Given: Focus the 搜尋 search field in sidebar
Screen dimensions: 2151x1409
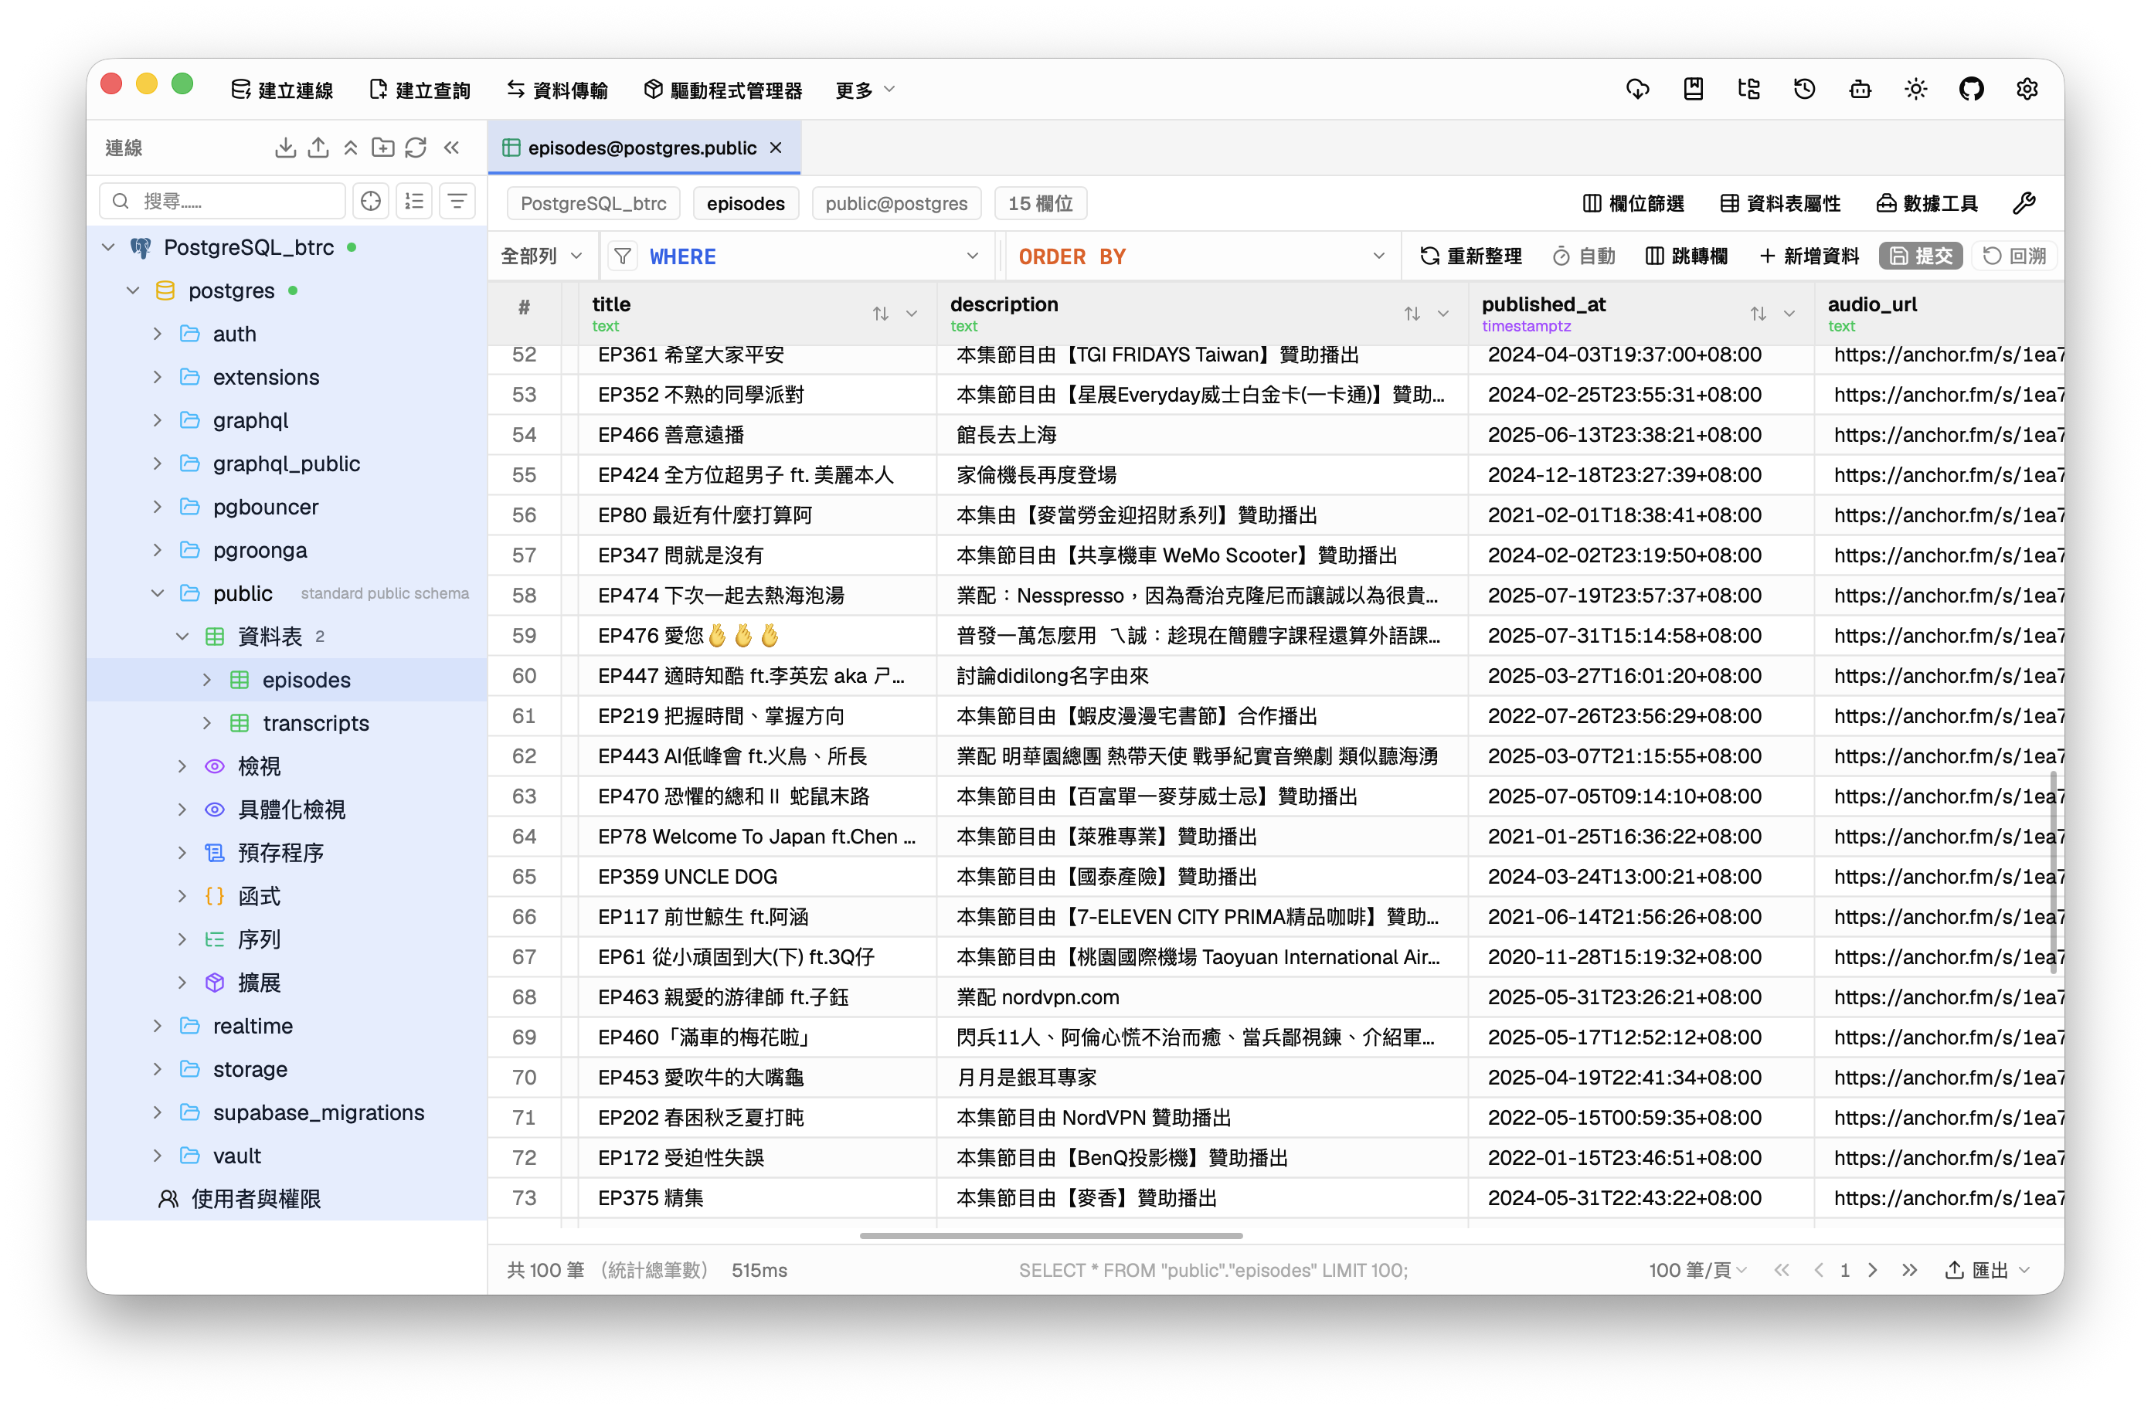Looking at the screenshot, I should coord(223,201).
